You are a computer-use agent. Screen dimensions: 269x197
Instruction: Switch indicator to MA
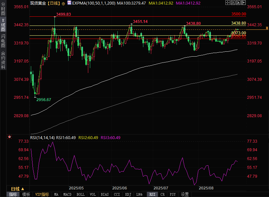(56, 194)
